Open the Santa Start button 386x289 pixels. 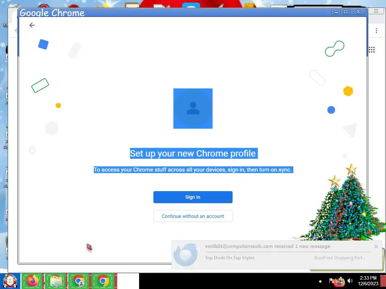(10, 281)
